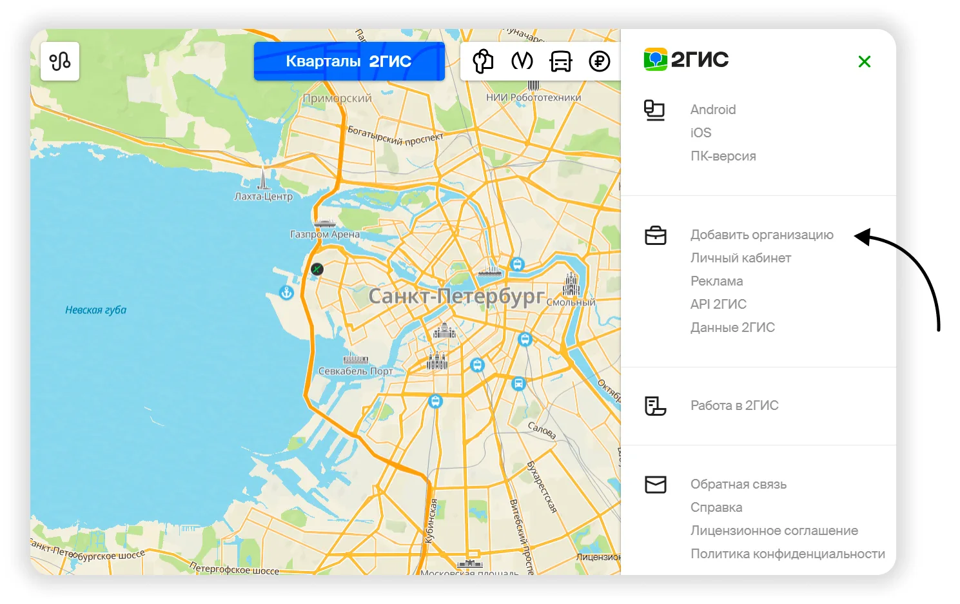Click the Бухарестская street label
Image resolution: width=960 pixels, height=604 pixels.
[x=542, y=486]
